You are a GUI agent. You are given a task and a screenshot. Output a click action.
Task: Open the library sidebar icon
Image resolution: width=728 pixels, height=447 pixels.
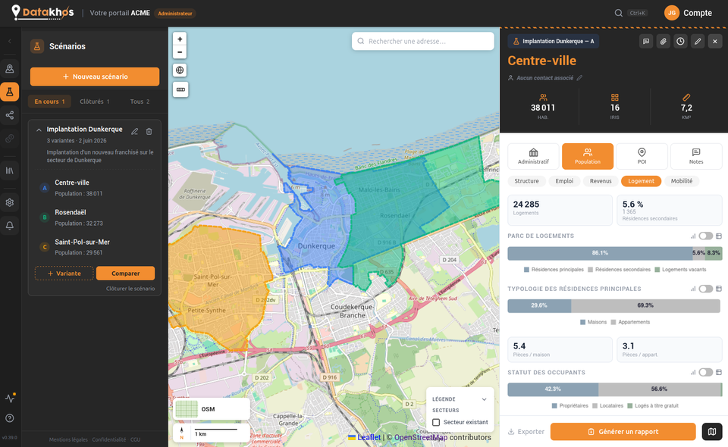[10, 170]
